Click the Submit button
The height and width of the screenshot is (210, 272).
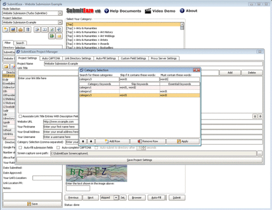tap(177, 198)
